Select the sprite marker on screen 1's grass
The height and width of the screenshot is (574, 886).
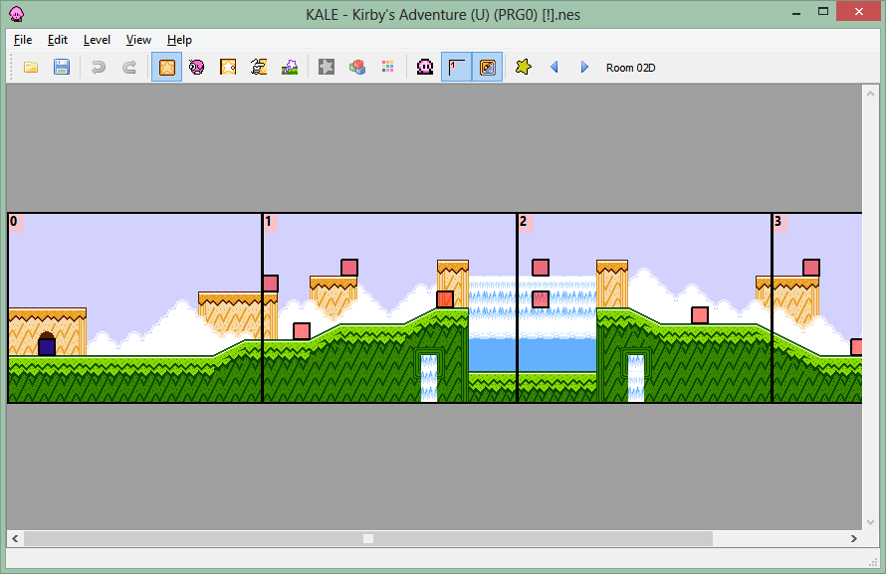click(x=302, y=330)
